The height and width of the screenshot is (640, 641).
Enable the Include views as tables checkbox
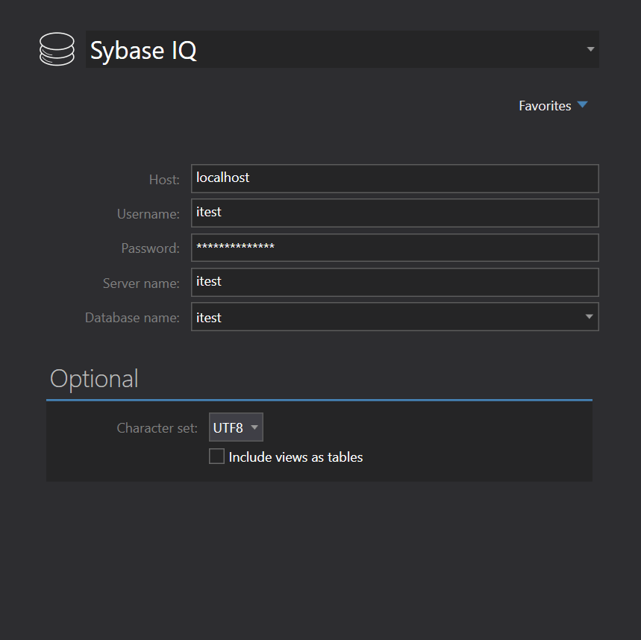coord(216,457)
